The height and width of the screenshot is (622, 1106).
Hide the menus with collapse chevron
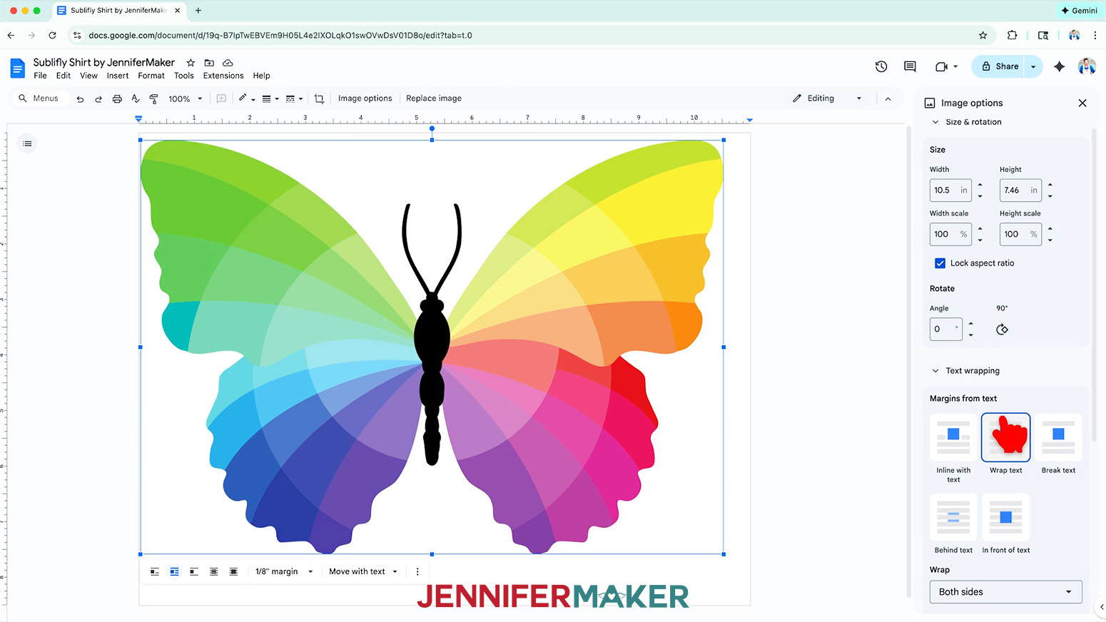[888, 98]
